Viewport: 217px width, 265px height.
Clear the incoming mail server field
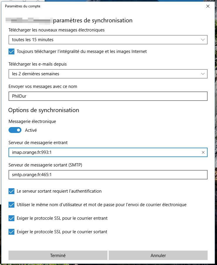click(203, 152)
